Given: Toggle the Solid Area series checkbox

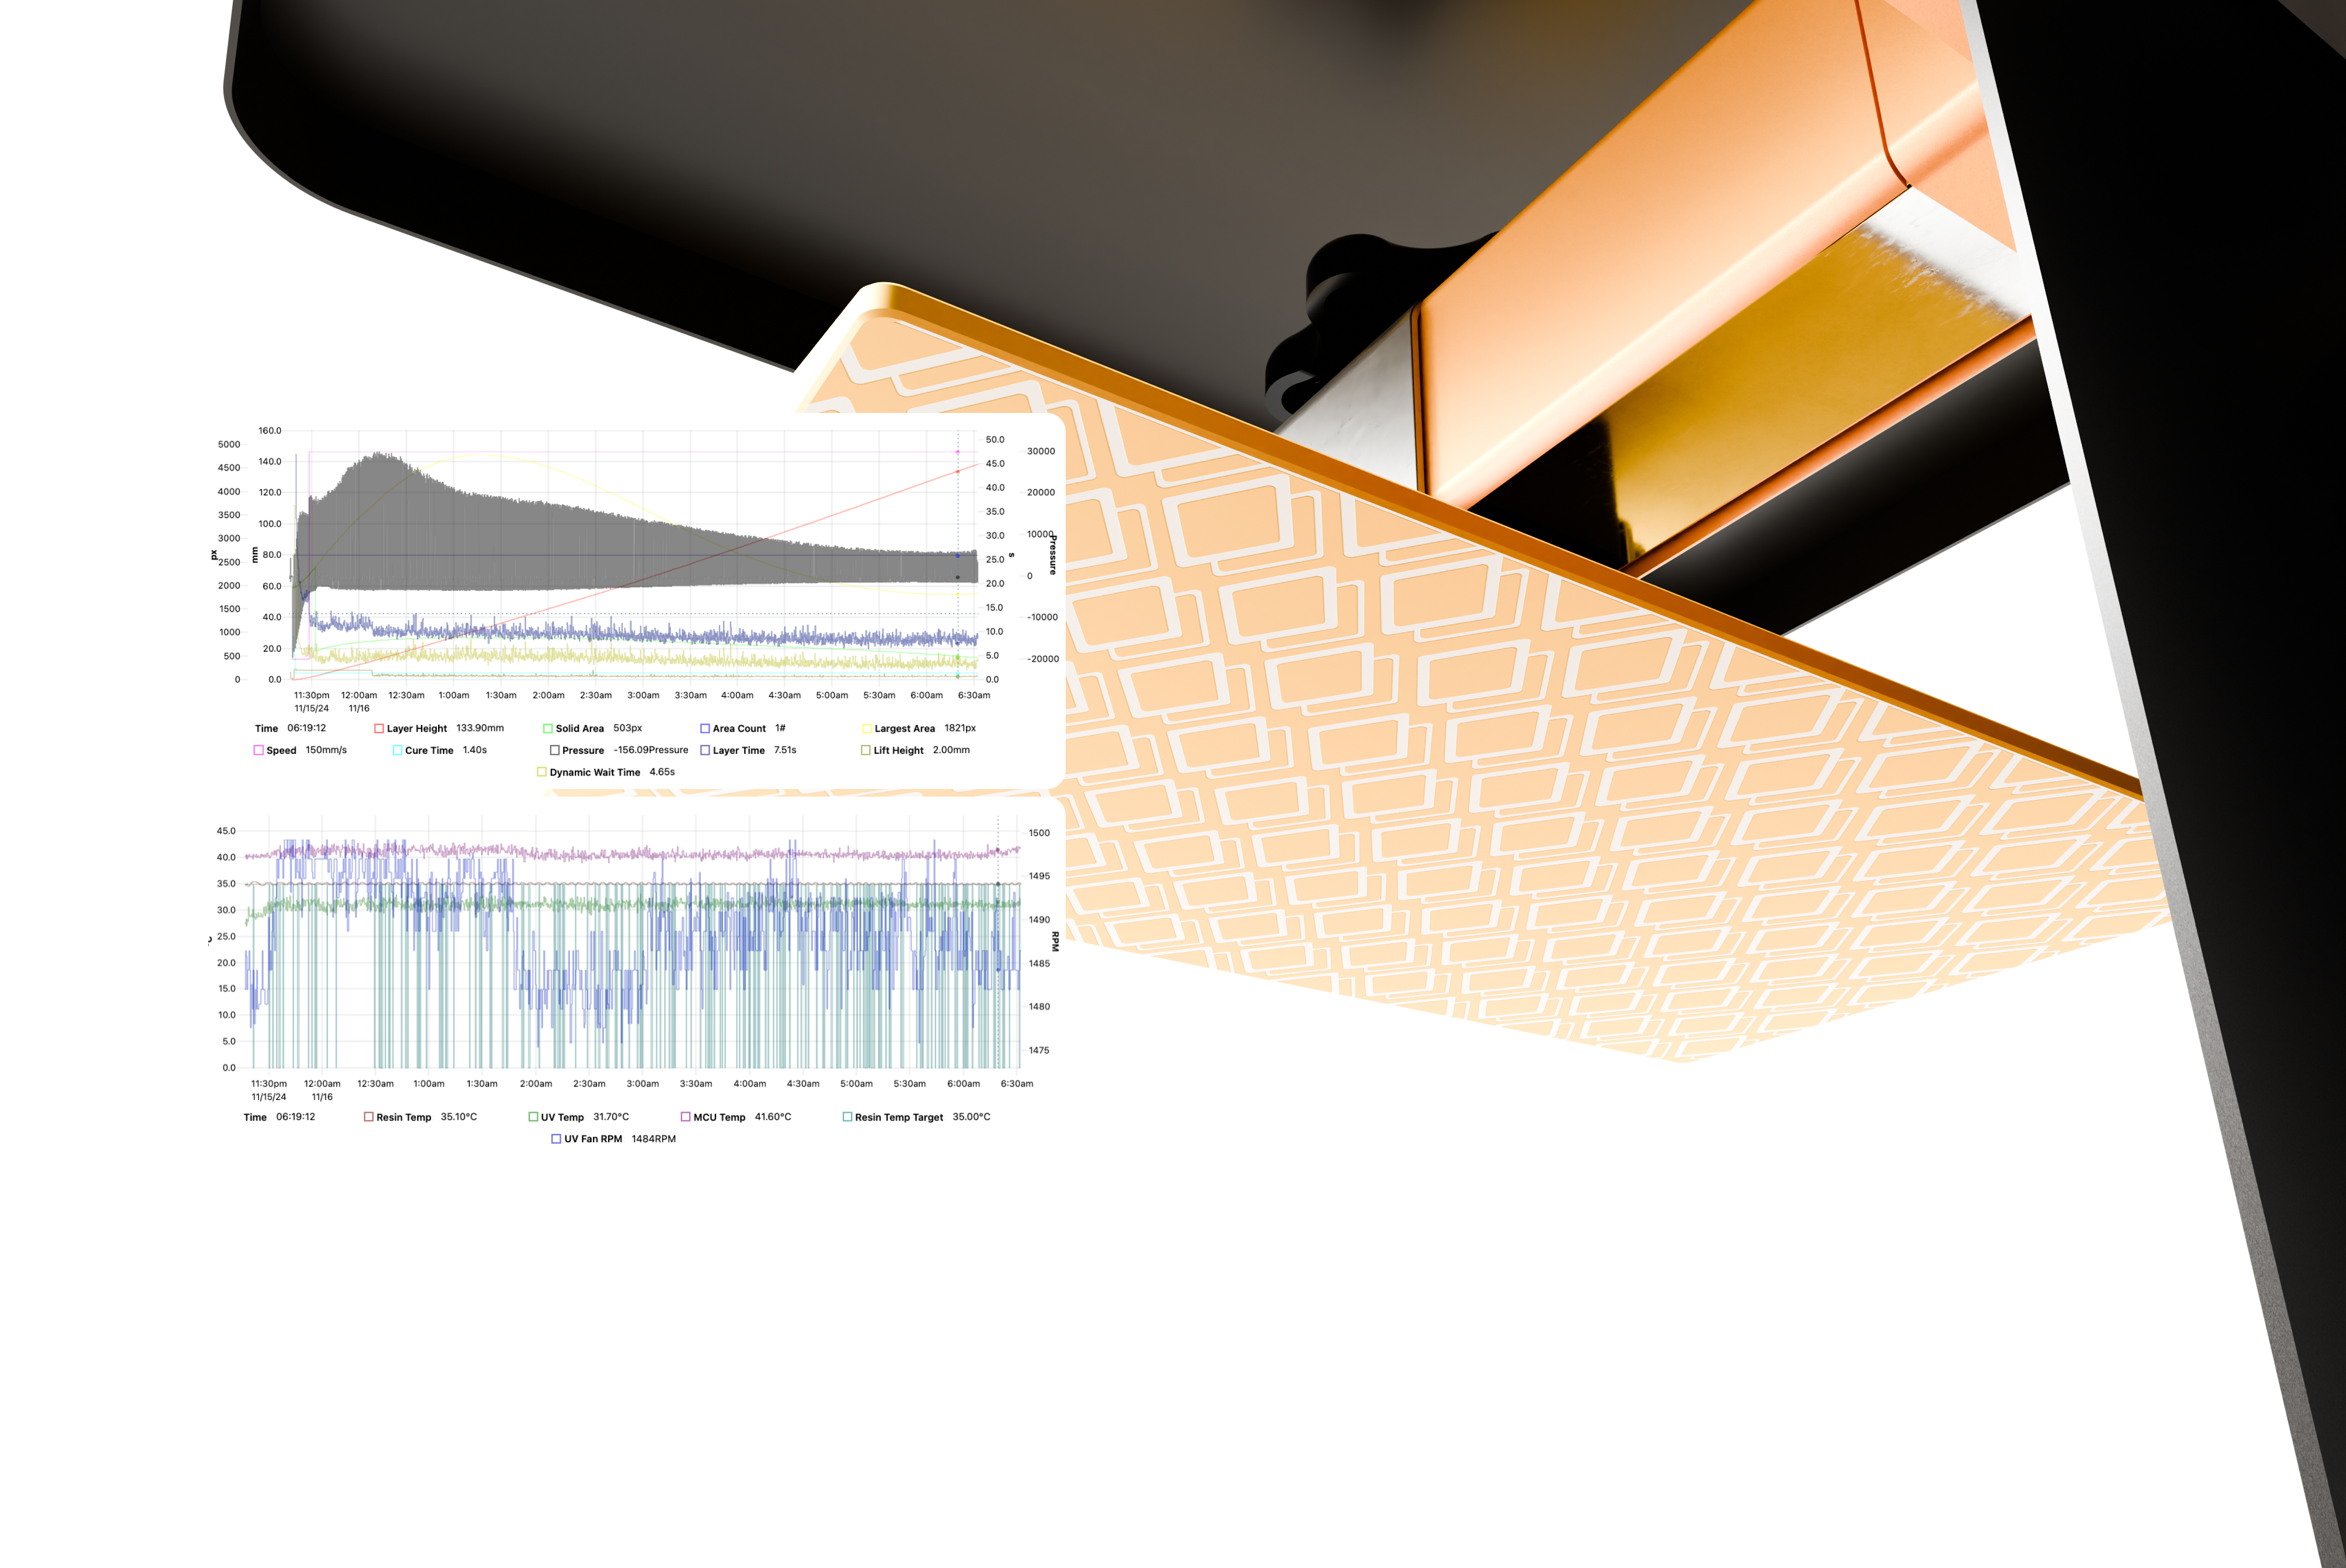Looking at the screenshot, I should pos(548,729).
